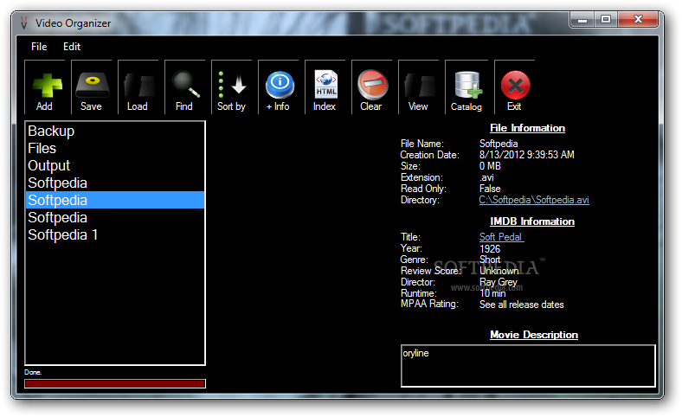
Task: Select Output in the video list
Action: pos(115,165)
